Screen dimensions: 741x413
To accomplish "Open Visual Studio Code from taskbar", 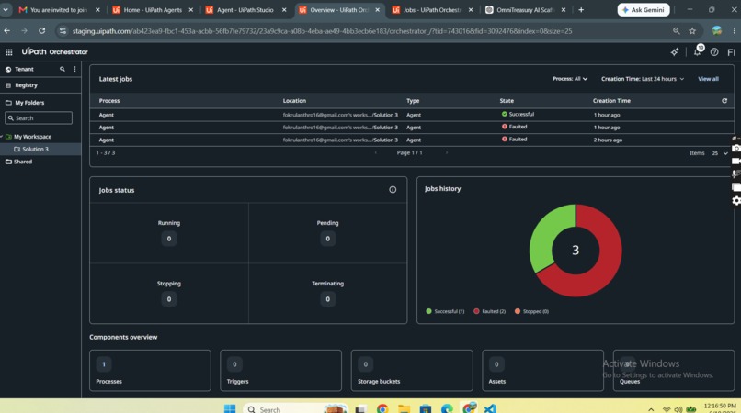I will pos(490,408).
